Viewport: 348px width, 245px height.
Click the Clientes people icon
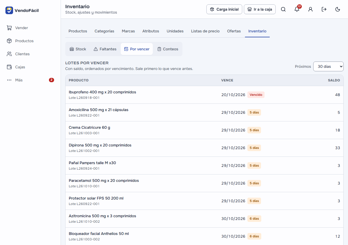tap(9, 54)
